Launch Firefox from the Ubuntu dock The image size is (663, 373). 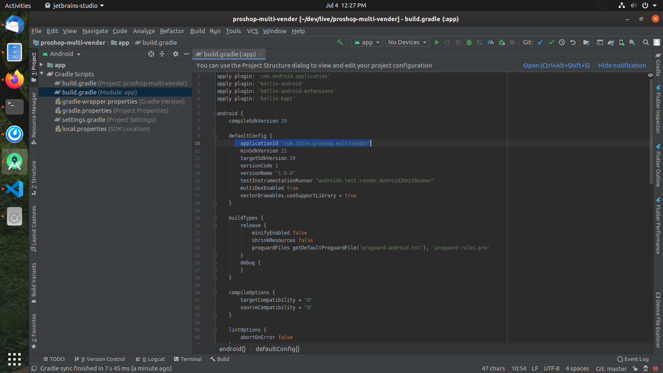coord(15,80)
